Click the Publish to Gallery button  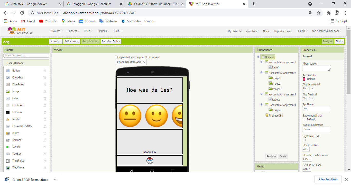coord(111,41)
